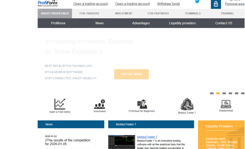Open the competition results news headline
Viewport: 245px width, 149px height.
pyautogui.click(x=68, y=142)
